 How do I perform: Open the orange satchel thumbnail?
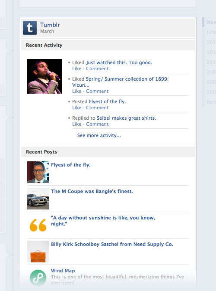38,252
